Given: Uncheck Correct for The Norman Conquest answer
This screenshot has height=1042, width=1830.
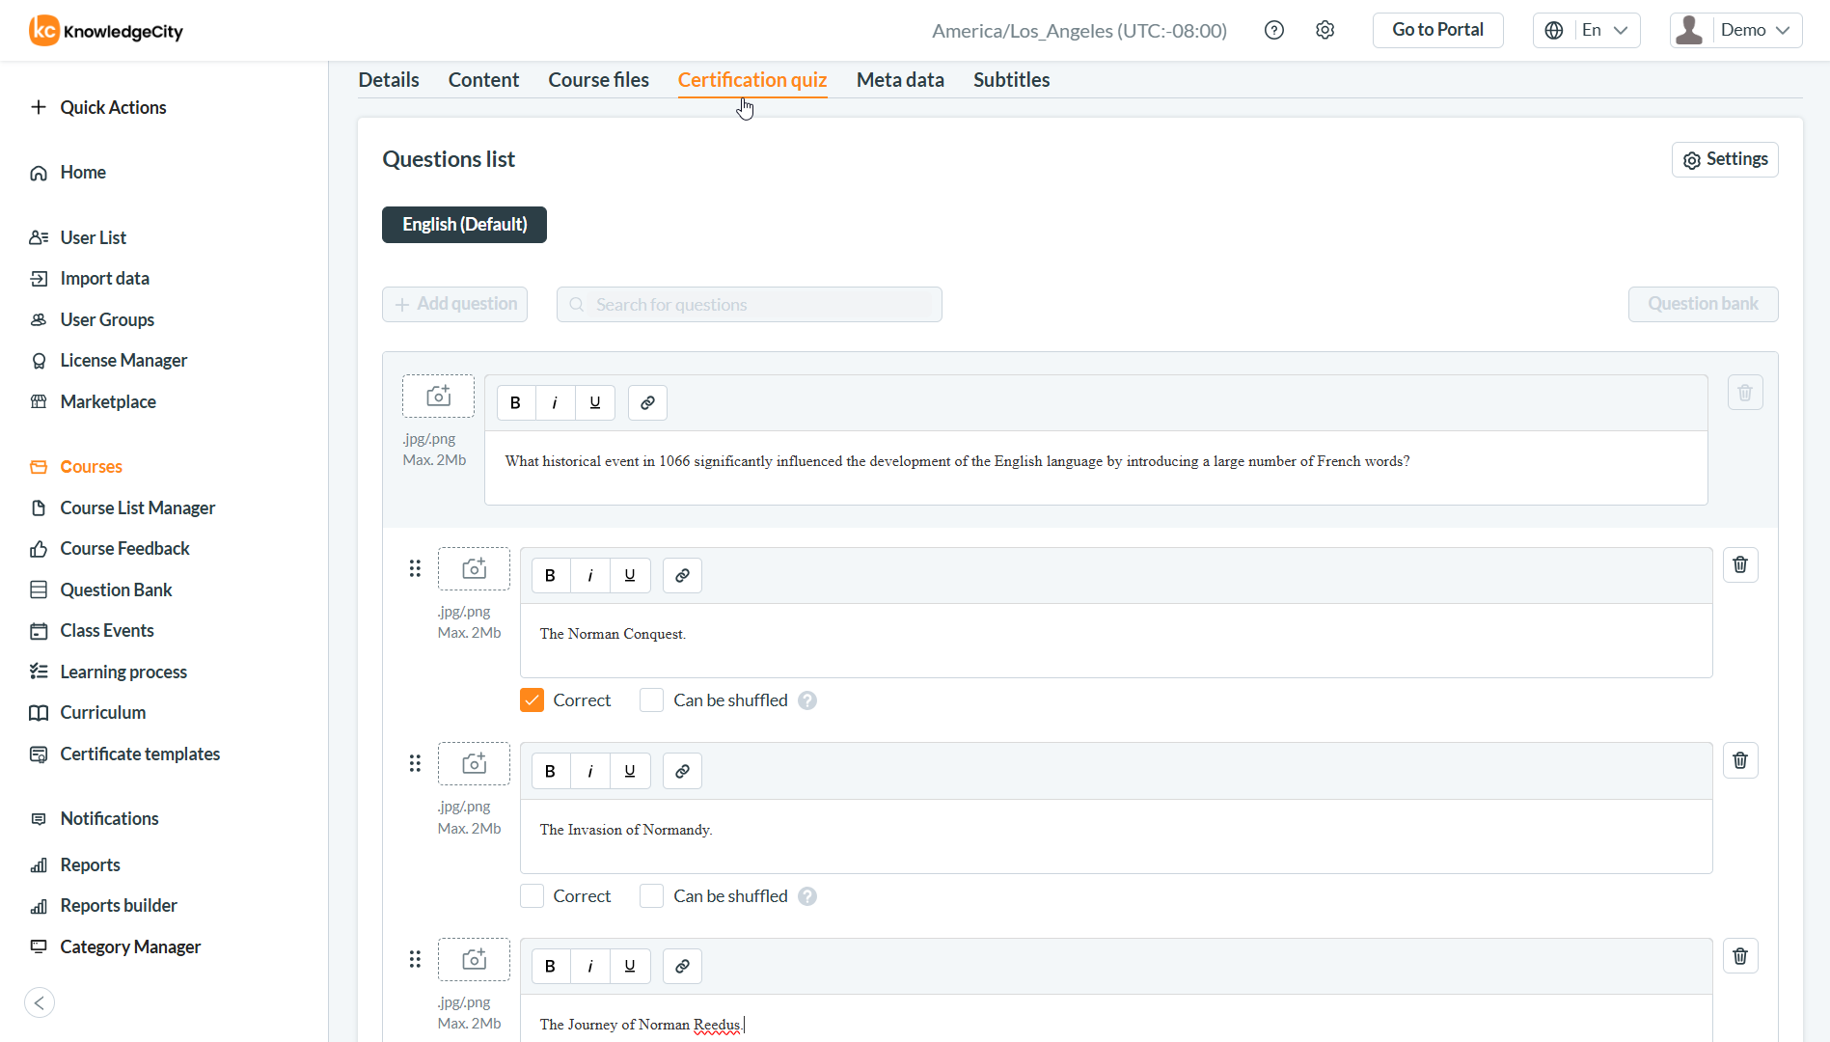Looking at the screenshot, I should pyautogui.click(x=533, y=700).
